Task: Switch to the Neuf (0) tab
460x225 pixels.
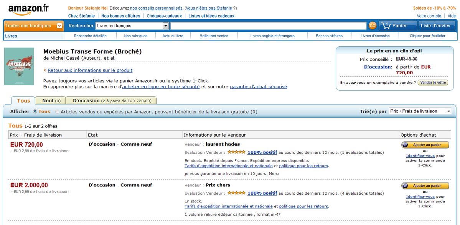Action: coord(51,101)
